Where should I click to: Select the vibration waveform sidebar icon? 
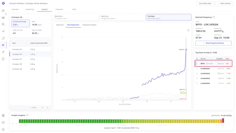coord(3,45)
